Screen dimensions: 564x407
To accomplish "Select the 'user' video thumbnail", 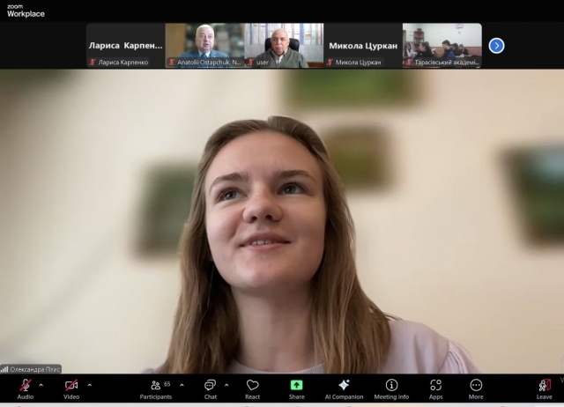I will pos(284,46).
